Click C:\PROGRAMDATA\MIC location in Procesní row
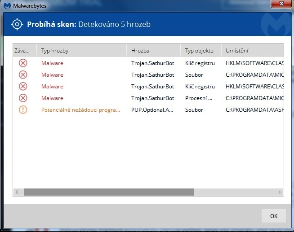 (254, 98)
